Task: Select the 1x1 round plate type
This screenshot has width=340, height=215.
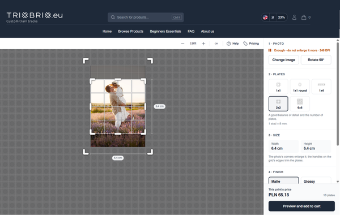Action: pyautogui.click(x=300, y=87)
